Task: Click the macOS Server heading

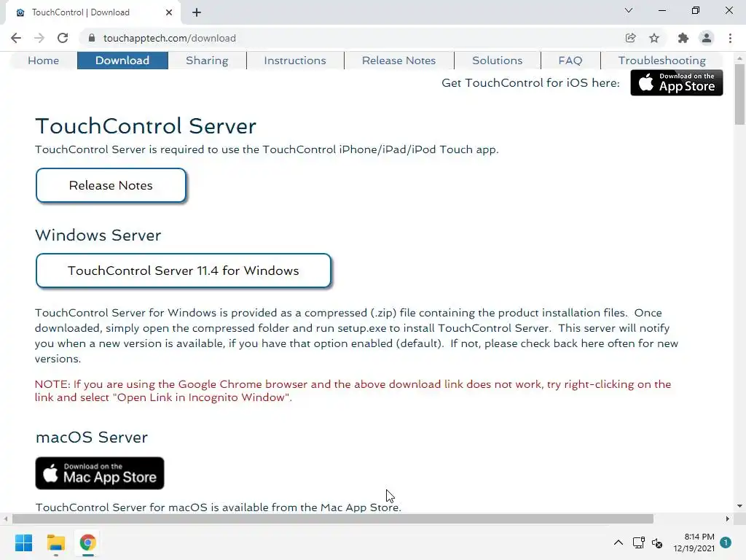Action: (x=92, y=437)
